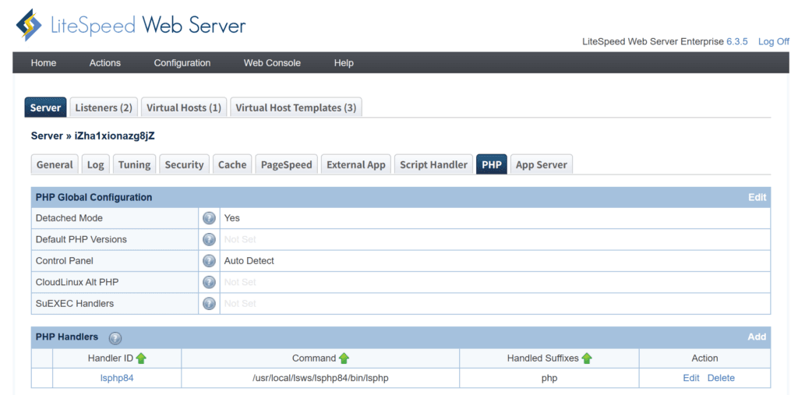Click Log Off link
The image size is (798, 395).
[x=774, y=42]
